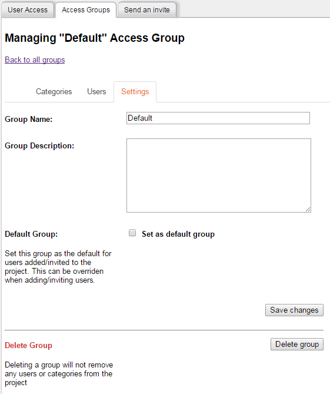Click inside the Group Description textarea
This screenshot has height=394, width=330.
click(219, 176)
